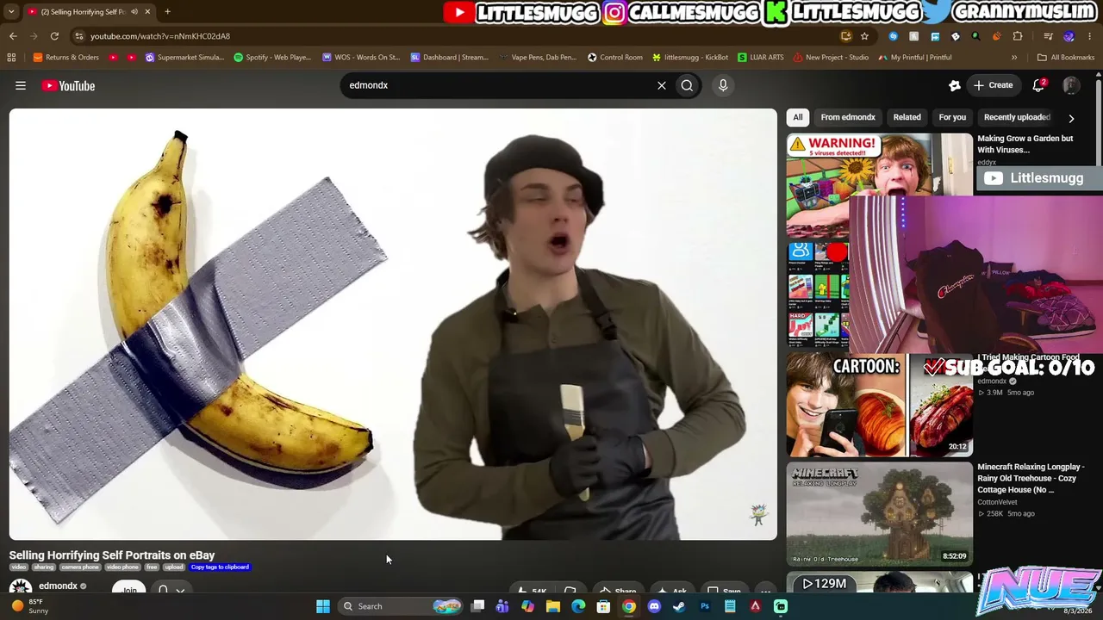The width and height of the screenshot is (1103, 620).
Task: Open the Returns & Orders bookmark
Action: 65,58
